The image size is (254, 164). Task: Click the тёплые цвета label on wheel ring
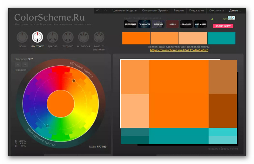(81, 69)
